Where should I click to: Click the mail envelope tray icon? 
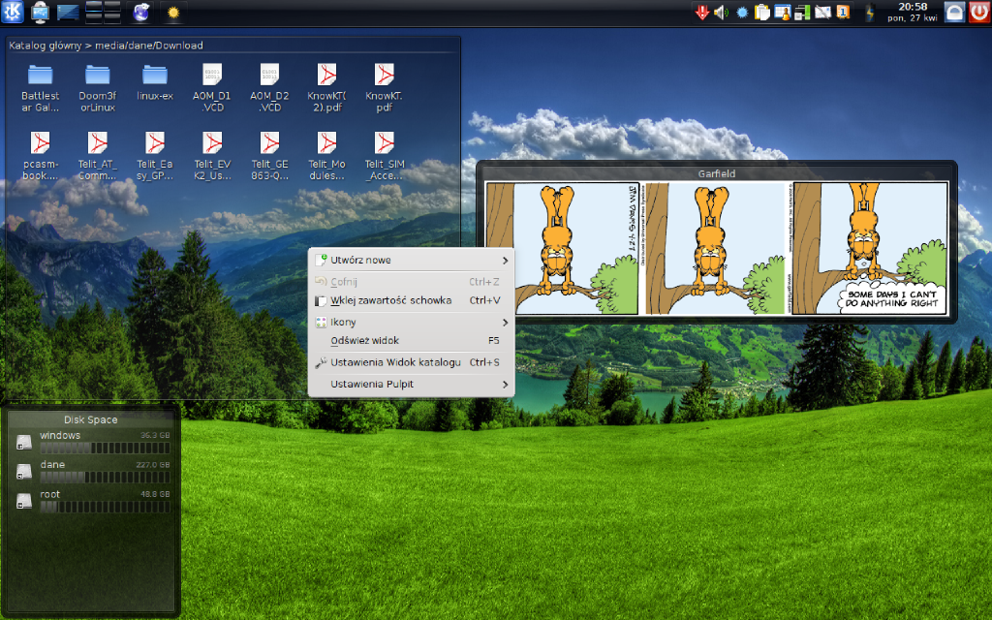822,13
